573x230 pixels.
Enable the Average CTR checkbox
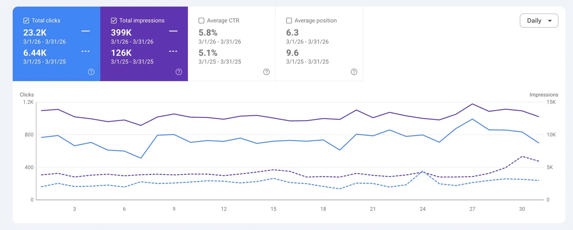[201, 20]
